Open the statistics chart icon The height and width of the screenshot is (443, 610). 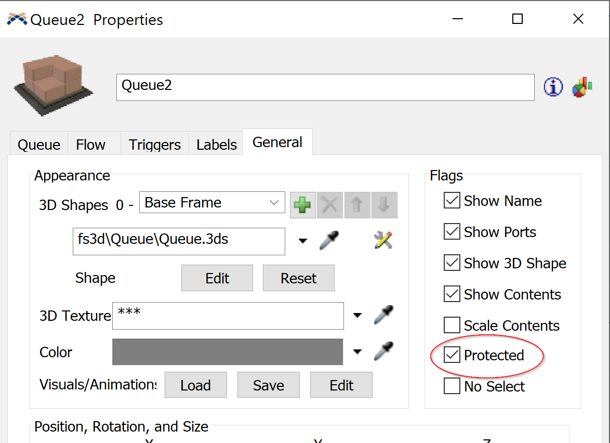coord(582,87)
